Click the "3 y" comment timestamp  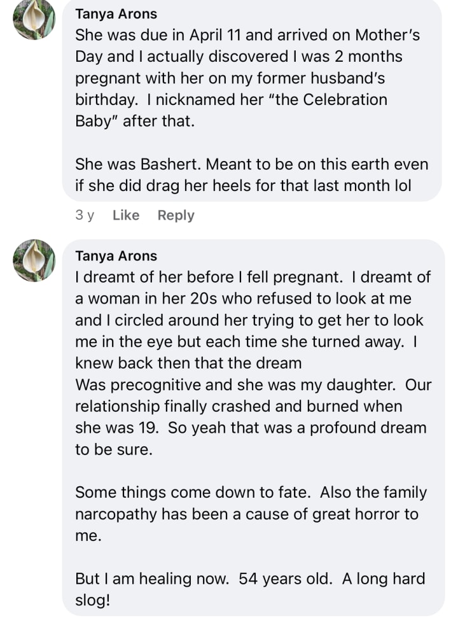click(x=85, y=215)
